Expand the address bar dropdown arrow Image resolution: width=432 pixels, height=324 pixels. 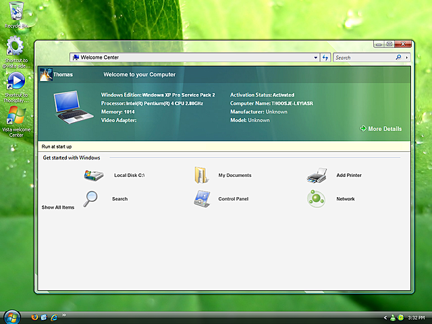click(x=315, y=57)
